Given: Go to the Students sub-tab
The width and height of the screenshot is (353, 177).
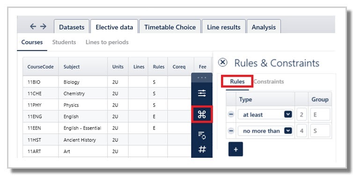Looking at the screenshot, I should [64, 42].
